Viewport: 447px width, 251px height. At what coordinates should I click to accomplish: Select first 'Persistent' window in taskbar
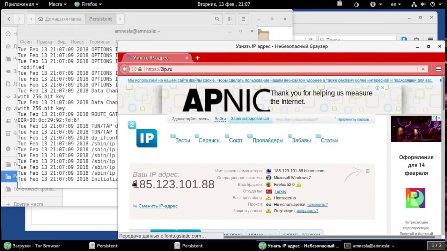pos(104,246)
